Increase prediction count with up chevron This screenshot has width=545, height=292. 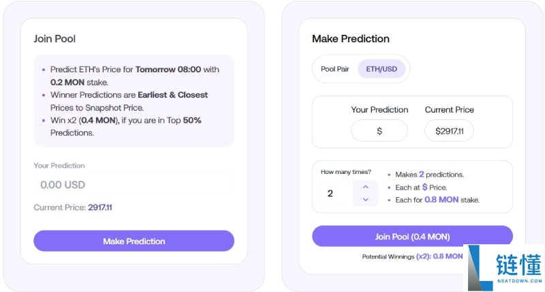(366, 186)
